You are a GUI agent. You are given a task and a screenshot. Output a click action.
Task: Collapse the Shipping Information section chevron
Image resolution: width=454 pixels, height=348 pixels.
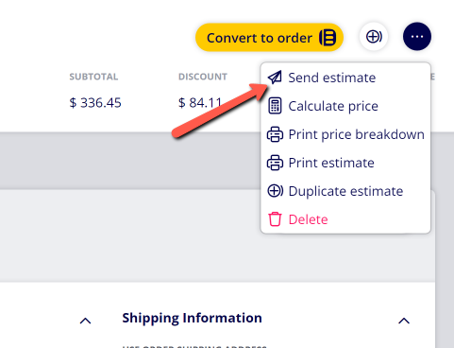404,321
